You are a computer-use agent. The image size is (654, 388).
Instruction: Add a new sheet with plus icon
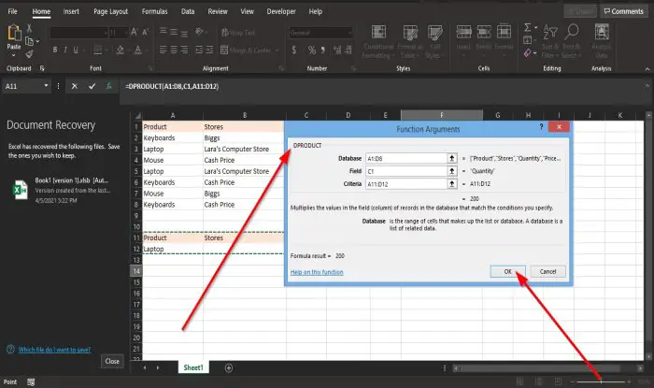click(x=229, y=368)
